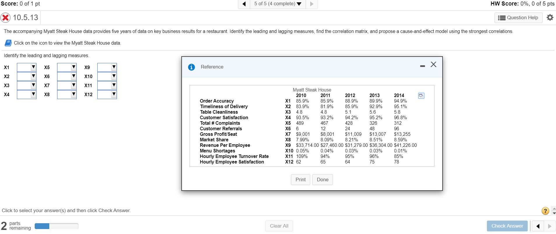
Task: Click 'Revenue Per Employee' row label
Action: [x=225, y=145]
